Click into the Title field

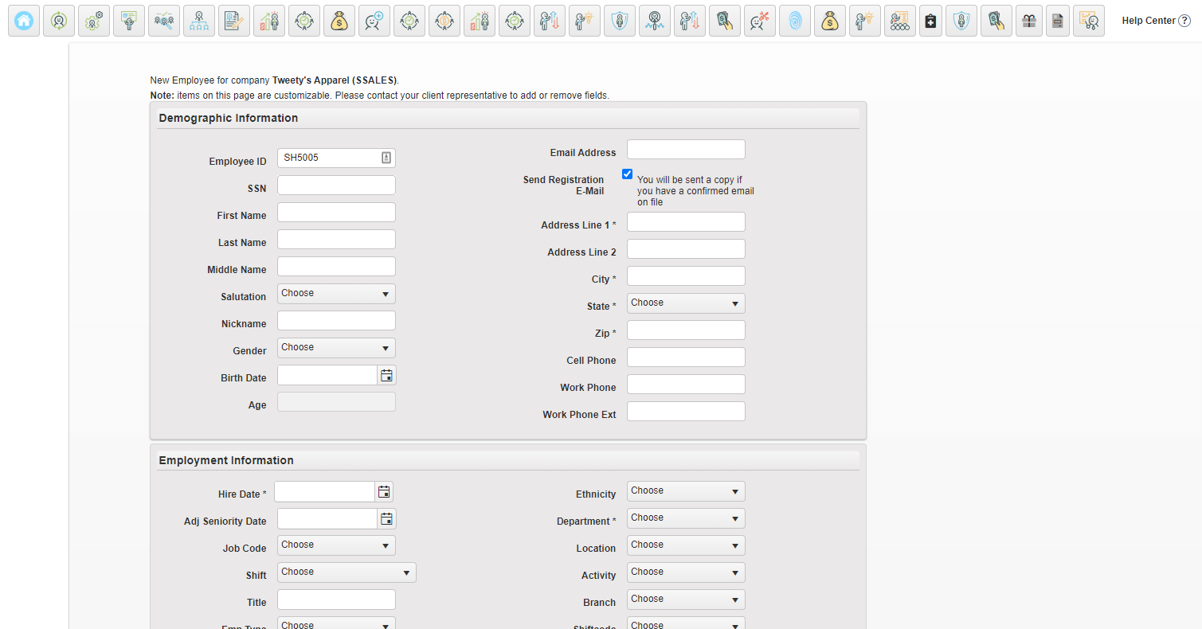coord(336,600)
